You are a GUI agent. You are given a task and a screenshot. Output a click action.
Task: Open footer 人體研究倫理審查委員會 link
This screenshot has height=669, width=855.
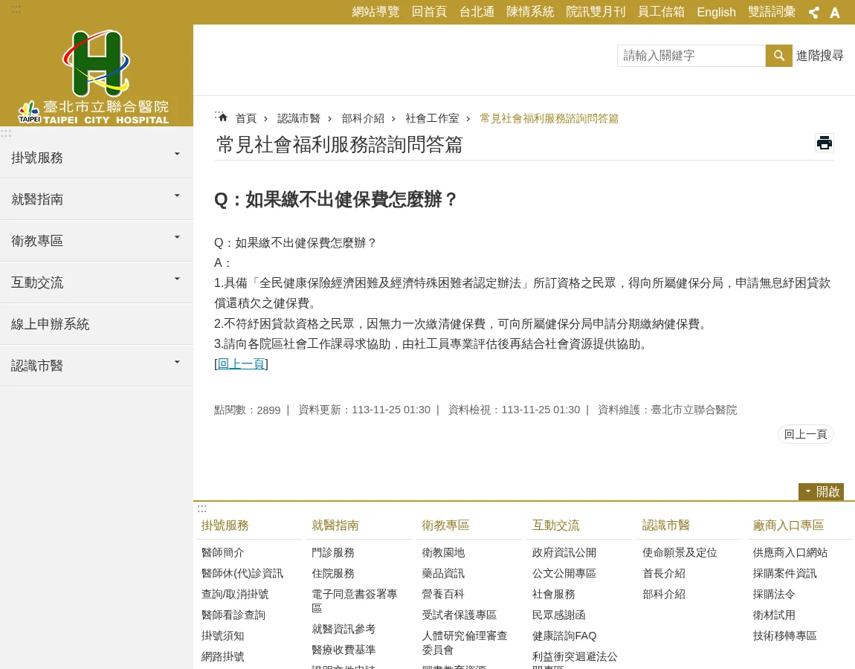pyautogui.click(x=465, y=642)
